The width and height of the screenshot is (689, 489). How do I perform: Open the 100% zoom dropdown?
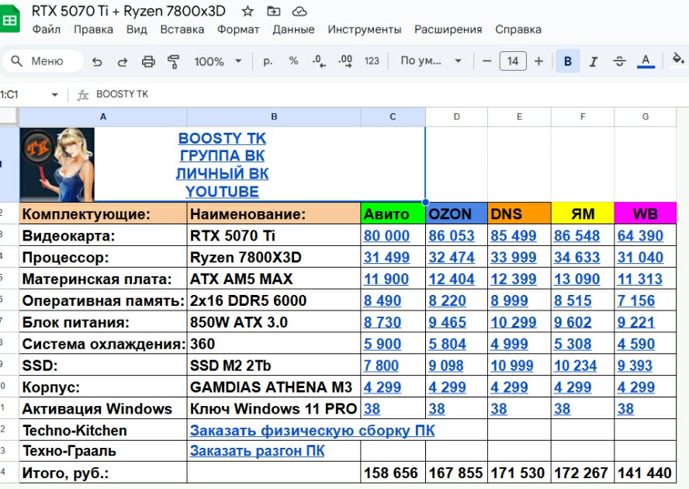coord(218,61)
